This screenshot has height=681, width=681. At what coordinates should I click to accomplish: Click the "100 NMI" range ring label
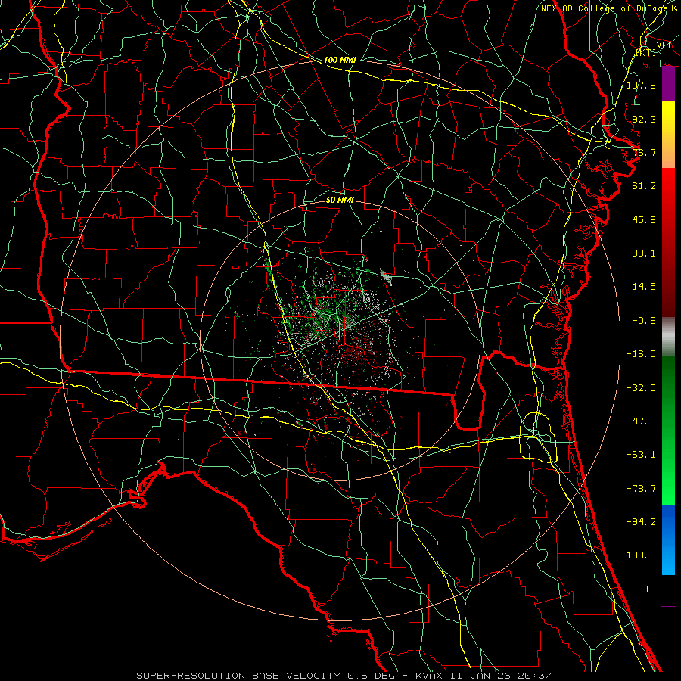click(340, 60)
